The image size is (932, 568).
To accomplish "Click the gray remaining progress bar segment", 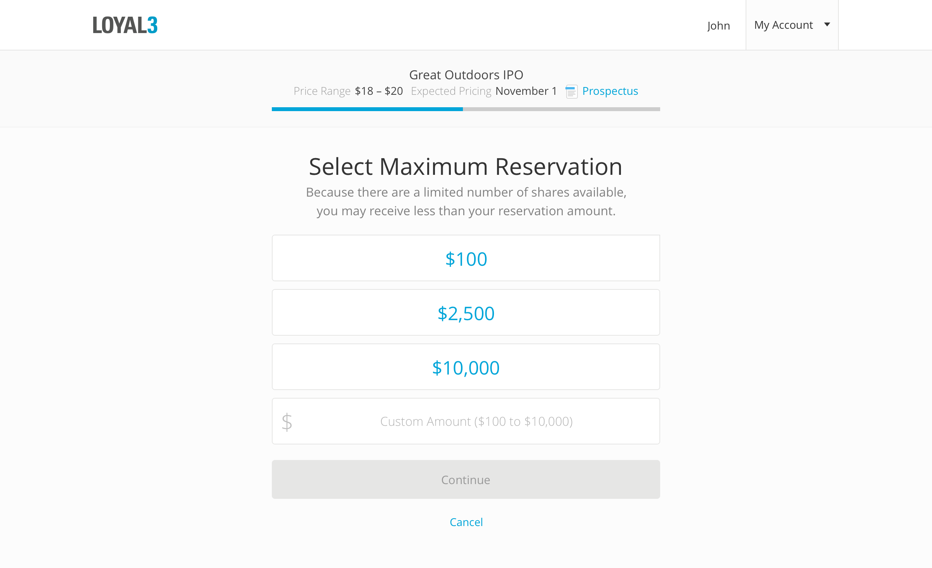I will point(561,109).
